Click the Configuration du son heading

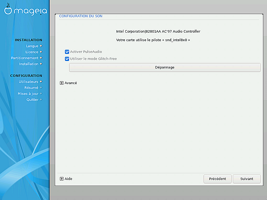[80, 16]
